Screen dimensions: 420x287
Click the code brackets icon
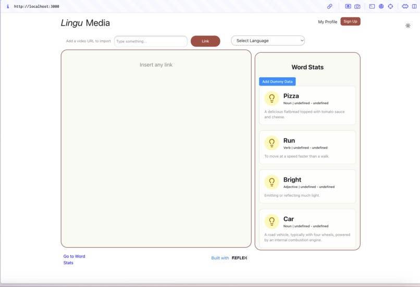click(405, 6)
